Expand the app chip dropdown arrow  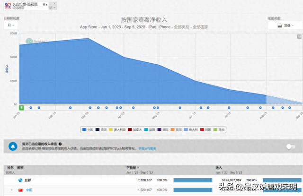tap(54, 8)
